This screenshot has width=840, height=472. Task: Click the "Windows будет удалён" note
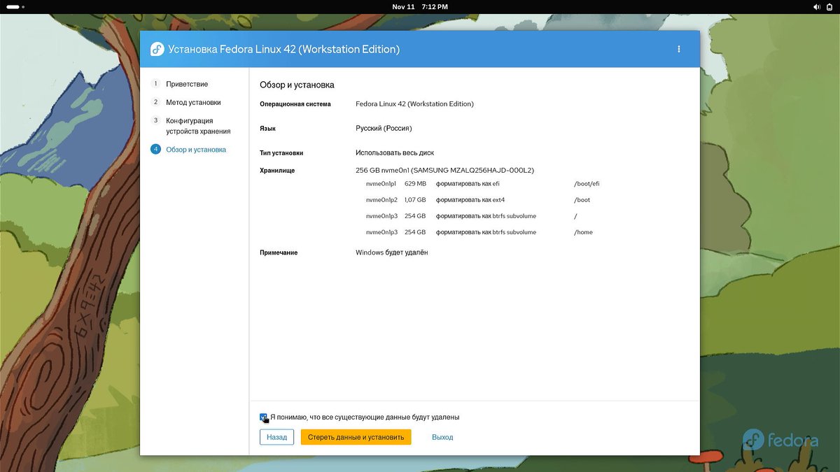[391, 252]
